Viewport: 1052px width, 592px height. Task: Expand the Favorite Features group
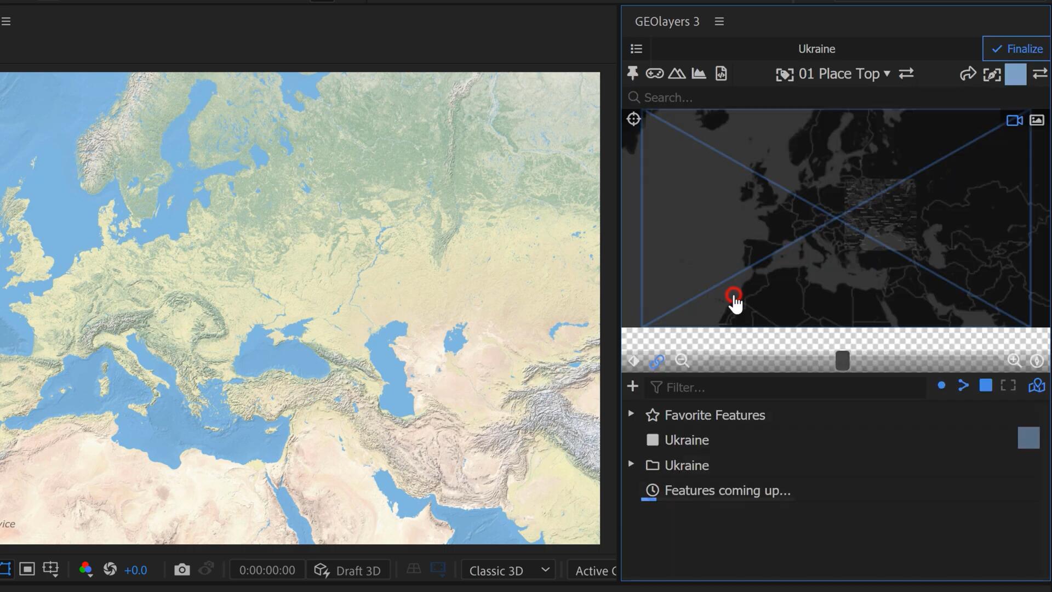click(631, 414)
